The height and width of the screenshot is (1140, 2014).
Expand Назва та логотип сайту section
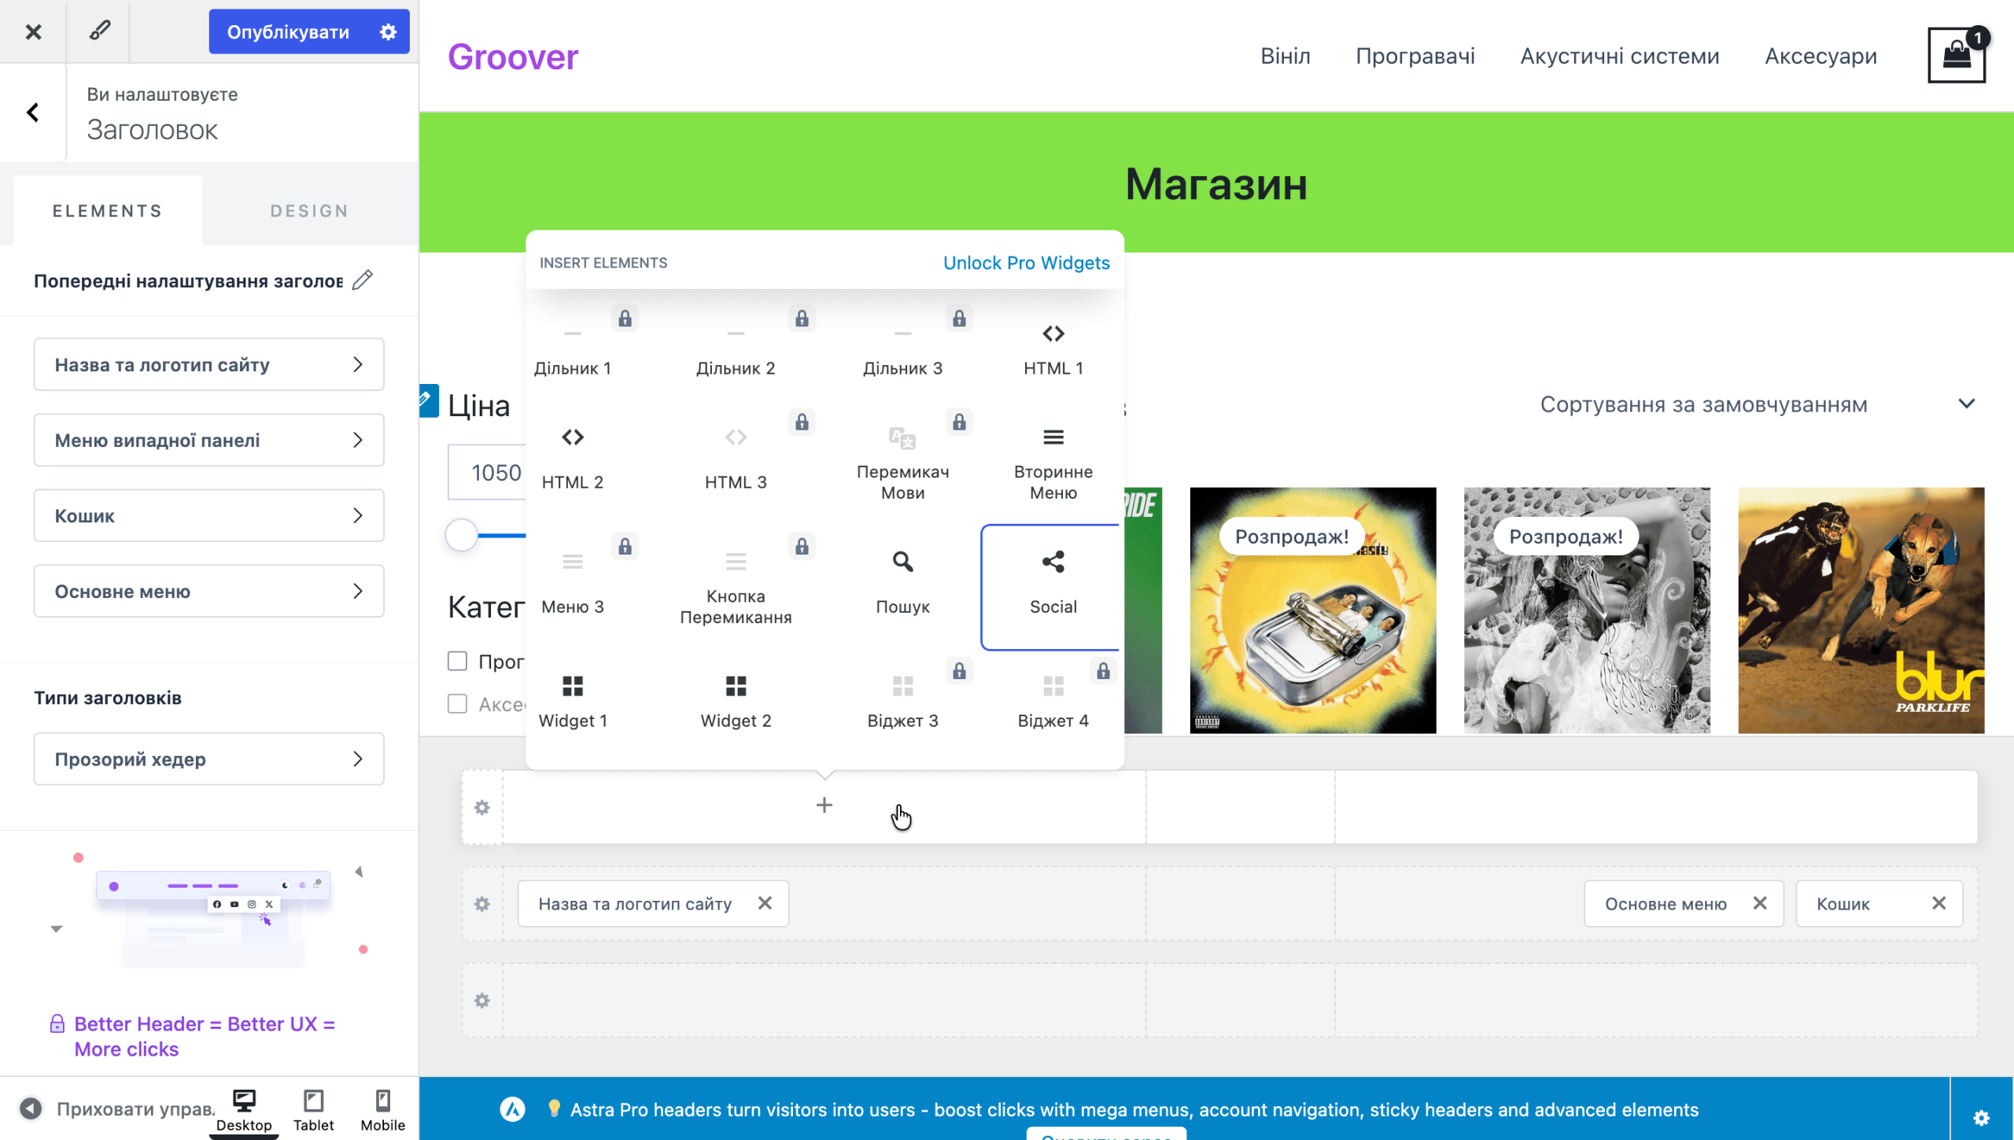[208, 364]
